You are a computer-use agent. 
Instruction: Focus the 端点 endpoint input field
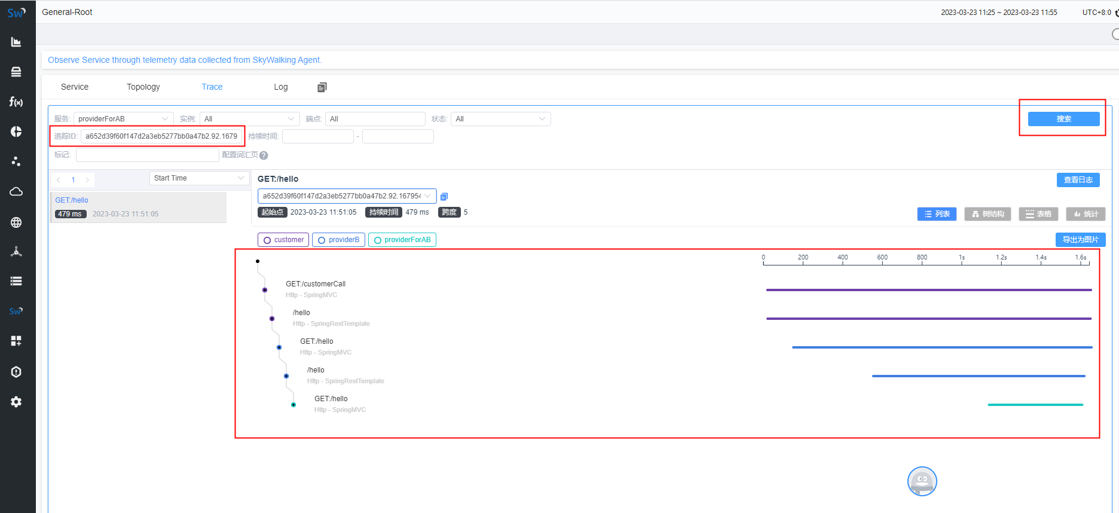375,119
